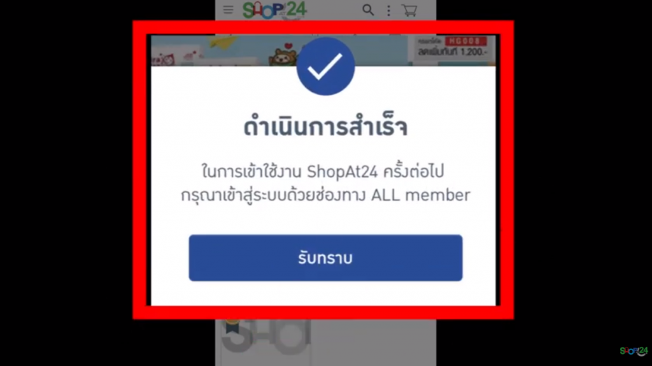Screen dimensions: 652x366
Task: Click the ALL member text line
Action: tap(325, 195)
